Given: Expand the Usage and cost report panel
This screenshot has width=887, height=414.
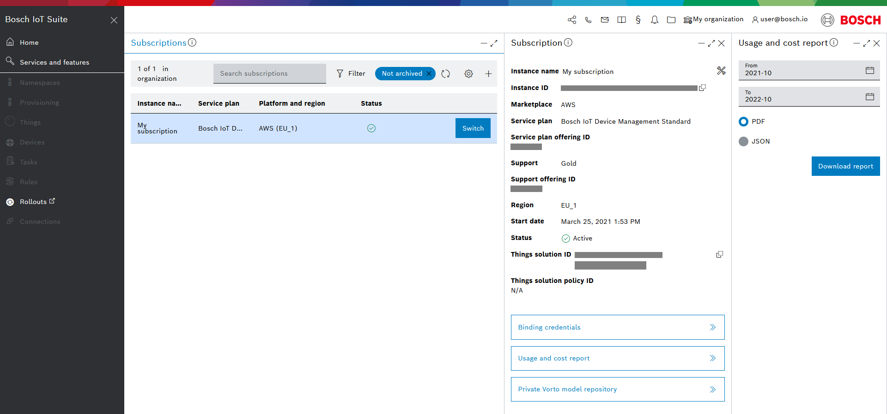Looking at the screenshot, I should (x=867, y=43).
